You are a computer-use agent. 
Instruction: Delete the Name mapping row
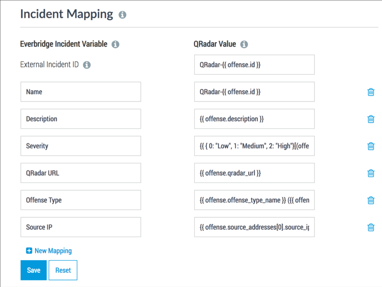point(371,92)
